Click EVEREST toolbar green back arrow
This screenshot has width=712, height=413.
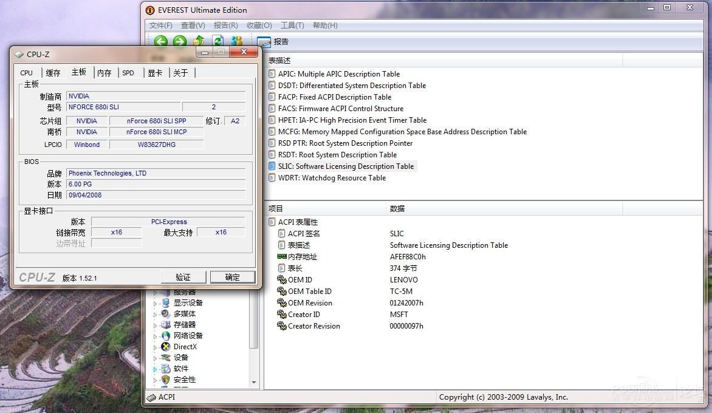pyautogui.click(x=161, y=41)
